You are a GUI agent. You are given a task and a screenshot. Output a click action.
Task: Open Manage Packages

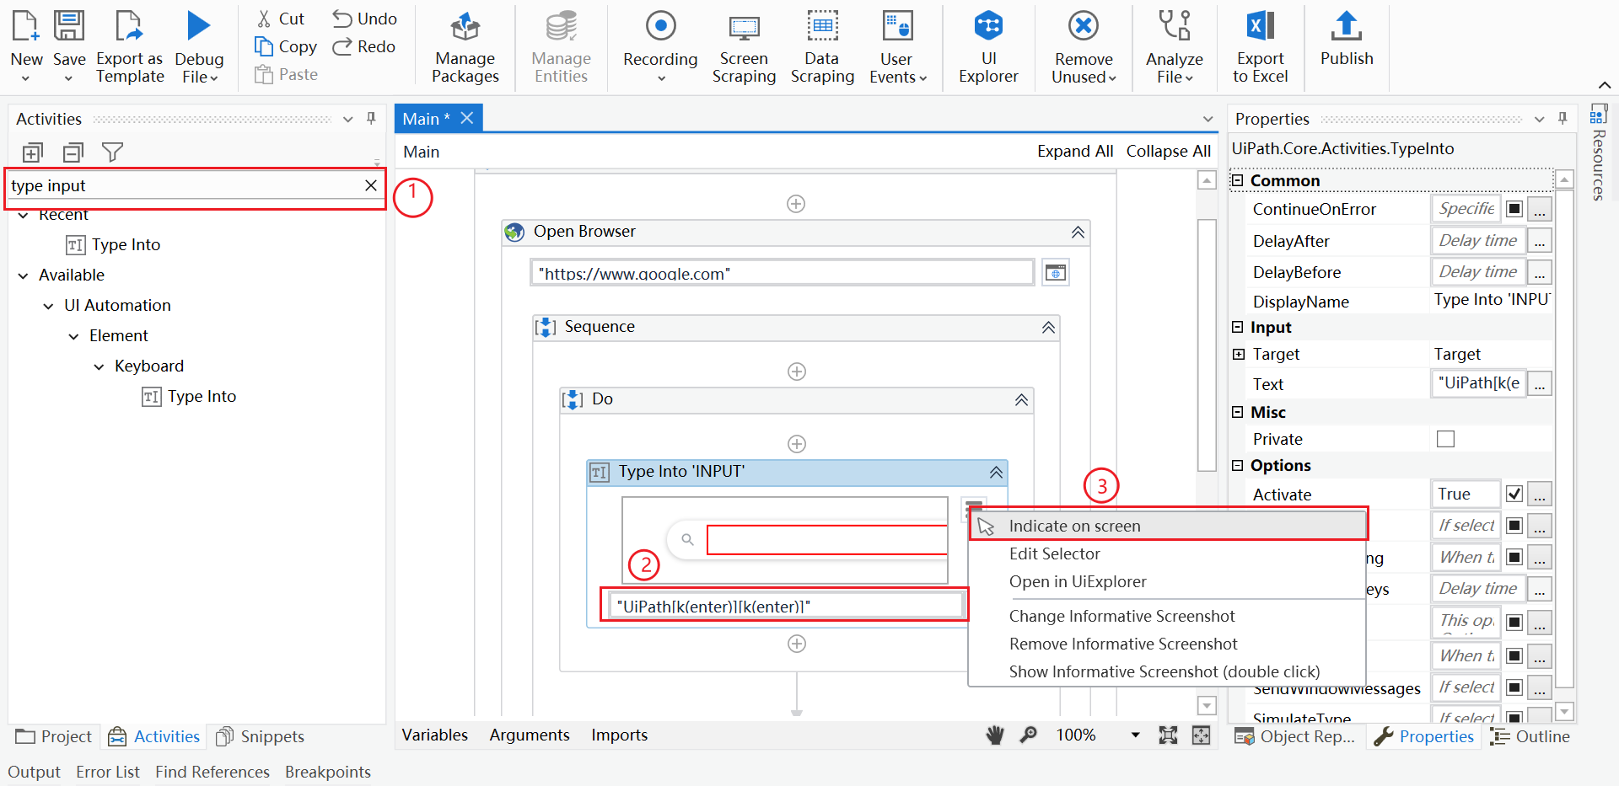(x=465, y=46)
